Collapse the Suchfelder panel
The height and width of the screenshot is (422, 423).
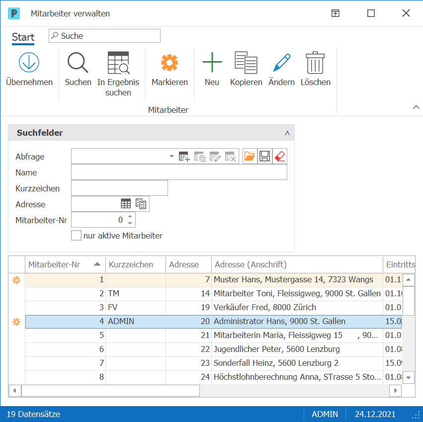click(287, 133)
